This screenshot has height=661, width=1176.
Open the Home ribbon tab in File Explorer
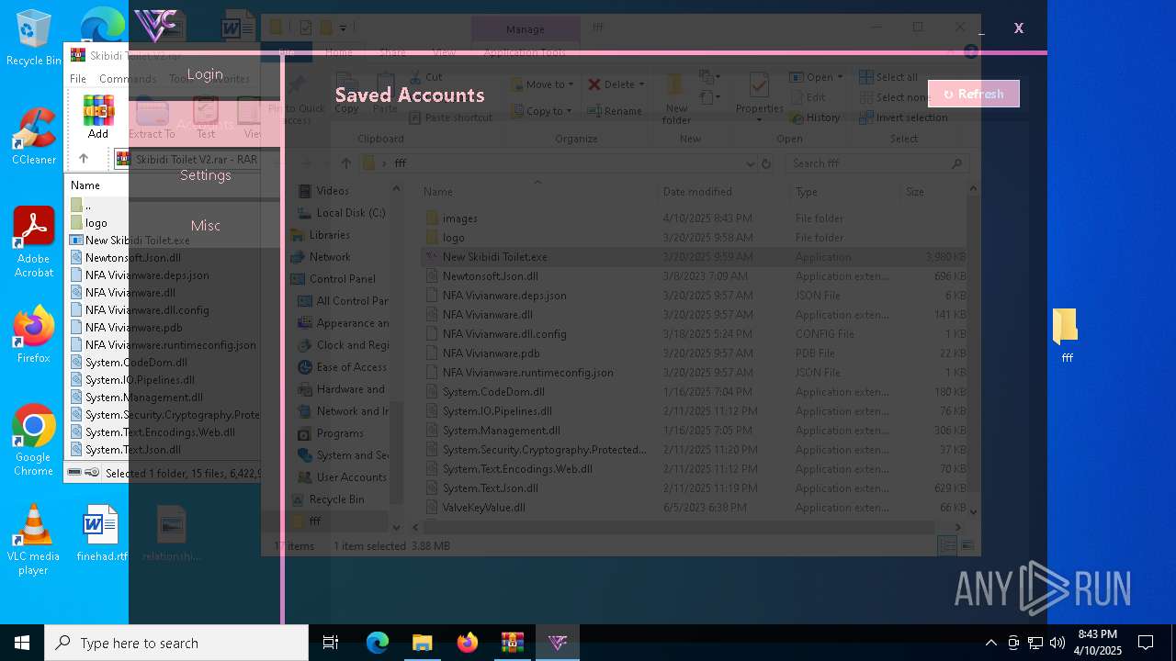click(338, 52)
